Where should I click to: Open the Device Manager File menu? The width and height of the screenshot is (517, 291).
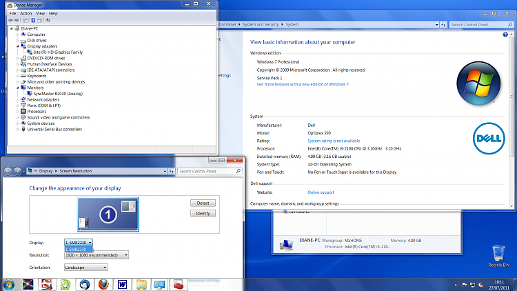click(x=12, y=14)
